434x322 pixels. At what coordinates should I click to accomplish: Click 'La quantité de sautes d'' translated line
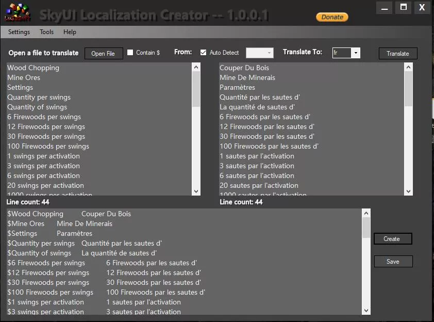coord(257,107)
